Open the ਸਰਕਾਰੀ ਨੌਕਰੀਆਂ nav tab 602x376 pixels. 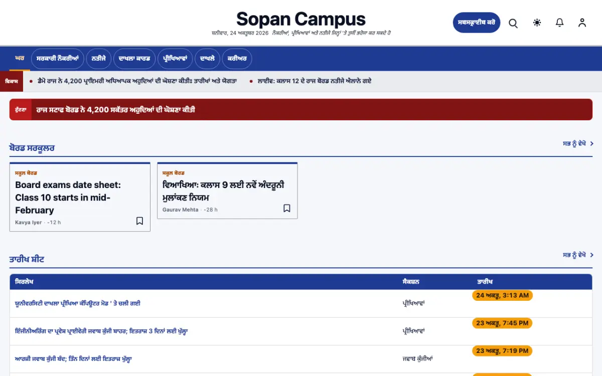coord(58,59)
